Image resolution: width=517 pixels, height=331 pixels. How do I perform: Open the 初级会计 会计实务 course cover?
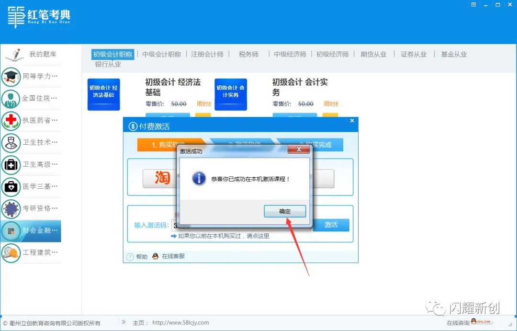(x=230, y=94)
